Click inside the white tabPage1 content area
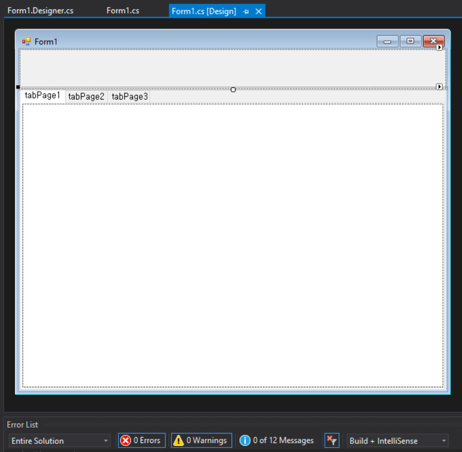The height and width of the screenshot is (452, 462). 233,245
